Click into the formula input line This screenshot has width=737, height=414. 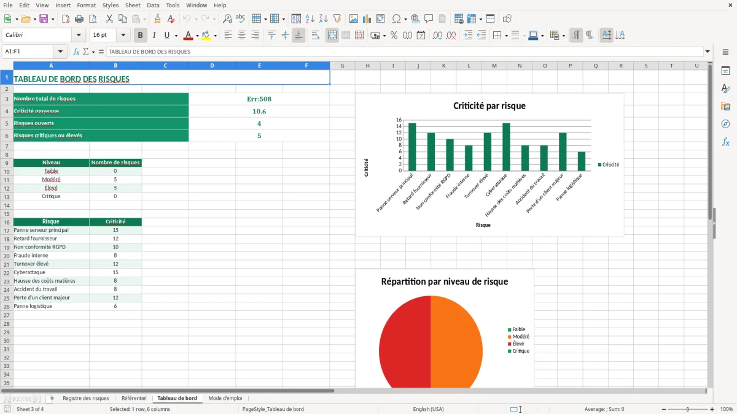tap(404, 52)
